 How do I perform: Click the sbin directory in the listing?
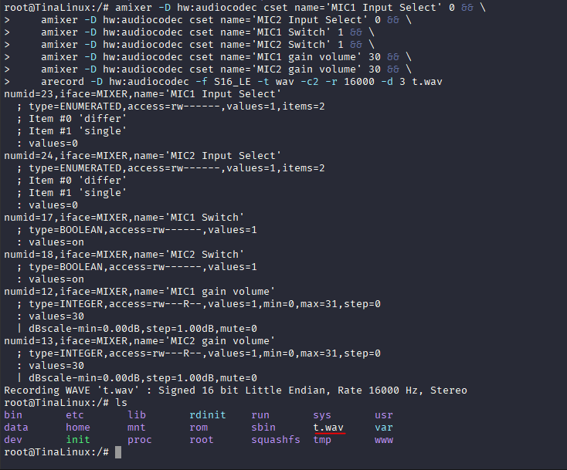(263, 428)
